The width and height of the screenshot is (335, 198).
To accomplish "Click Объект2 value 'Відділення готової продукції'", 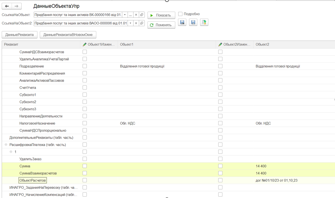I will coord(278,66).
